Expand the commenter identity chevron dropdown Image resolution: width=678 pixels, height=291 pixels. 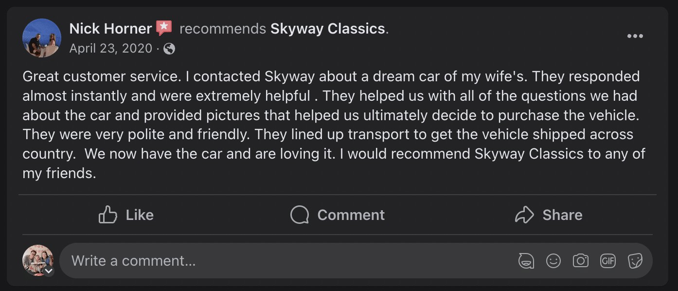pos(49,271)
